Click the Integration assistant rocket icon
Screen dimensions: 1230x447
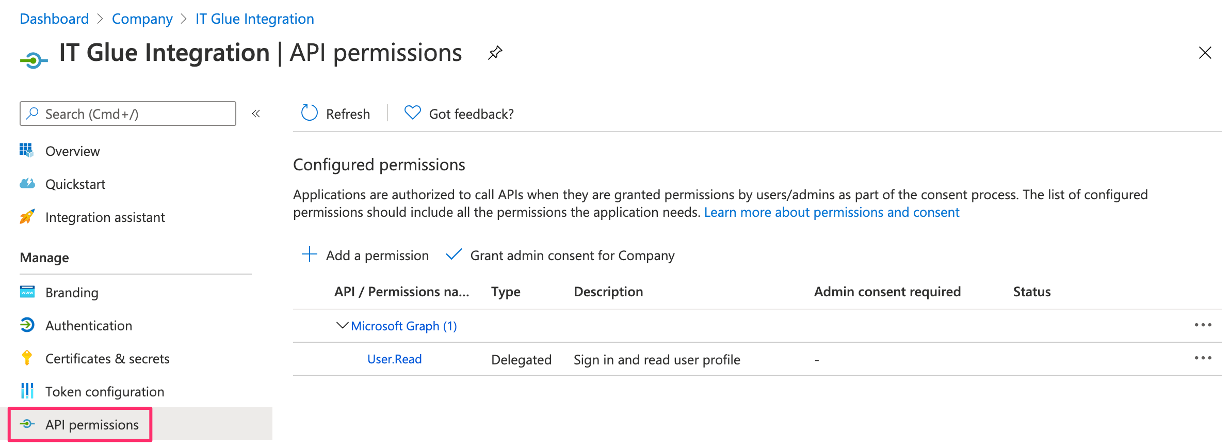pos(27,216)
